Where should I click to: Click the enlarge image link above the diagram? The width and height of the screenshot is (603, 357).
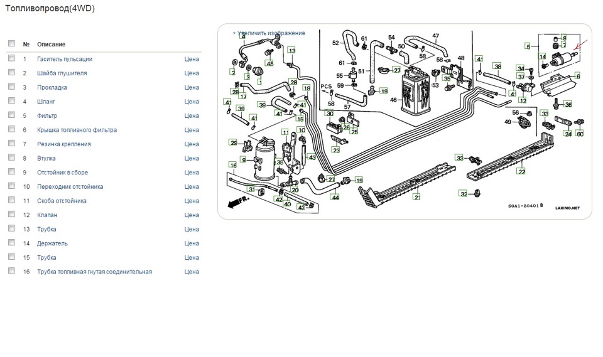coord(269,33)
